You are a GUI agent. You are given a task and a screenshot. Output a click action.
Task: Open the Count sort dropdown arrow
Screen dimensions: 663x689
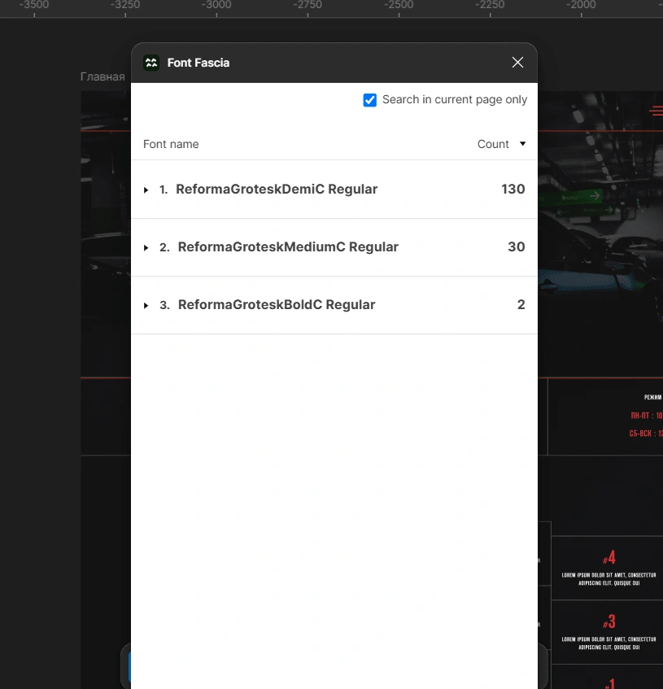point(522,144)
